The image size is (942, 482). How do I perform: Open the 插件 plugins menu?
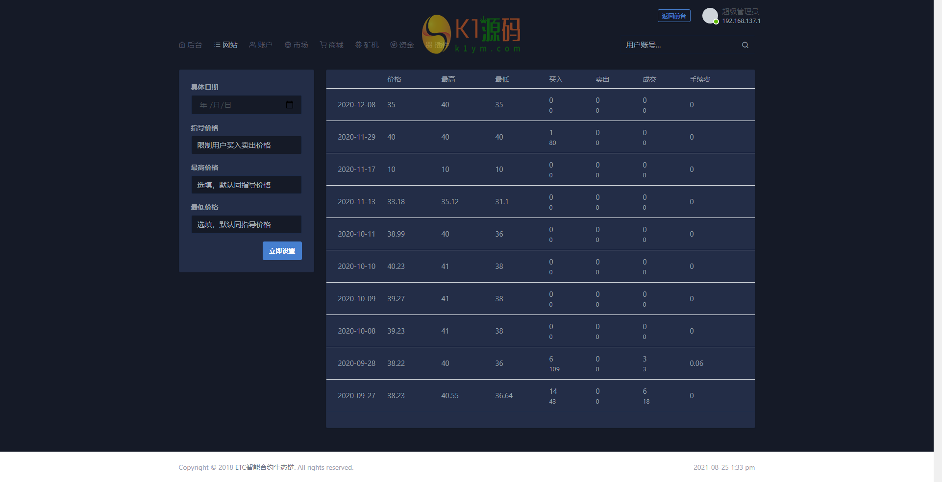tap(436, 45)
